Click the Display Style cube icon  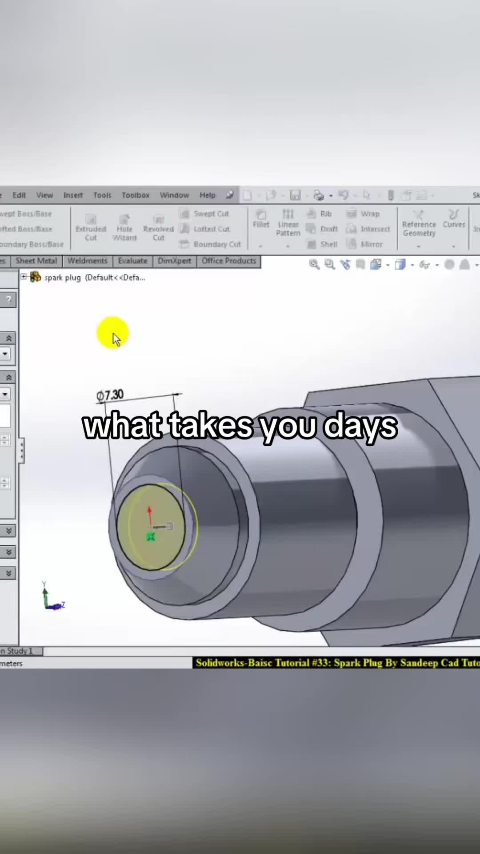pyautogui.click(x=400, y=265)
